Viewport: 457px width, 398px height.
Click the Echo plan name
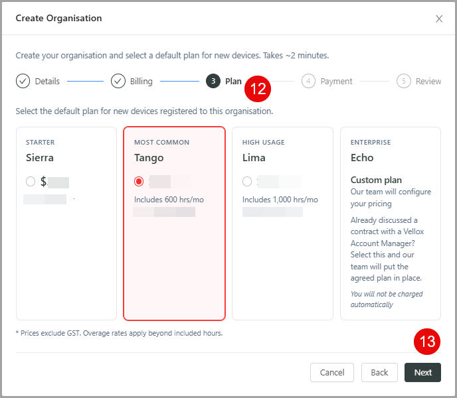point(362,157)
